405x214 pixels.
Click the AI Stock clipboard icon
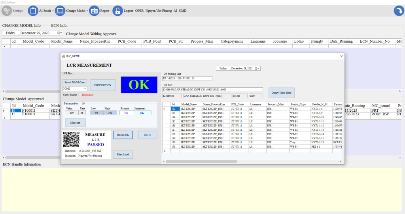click(33, 11)
